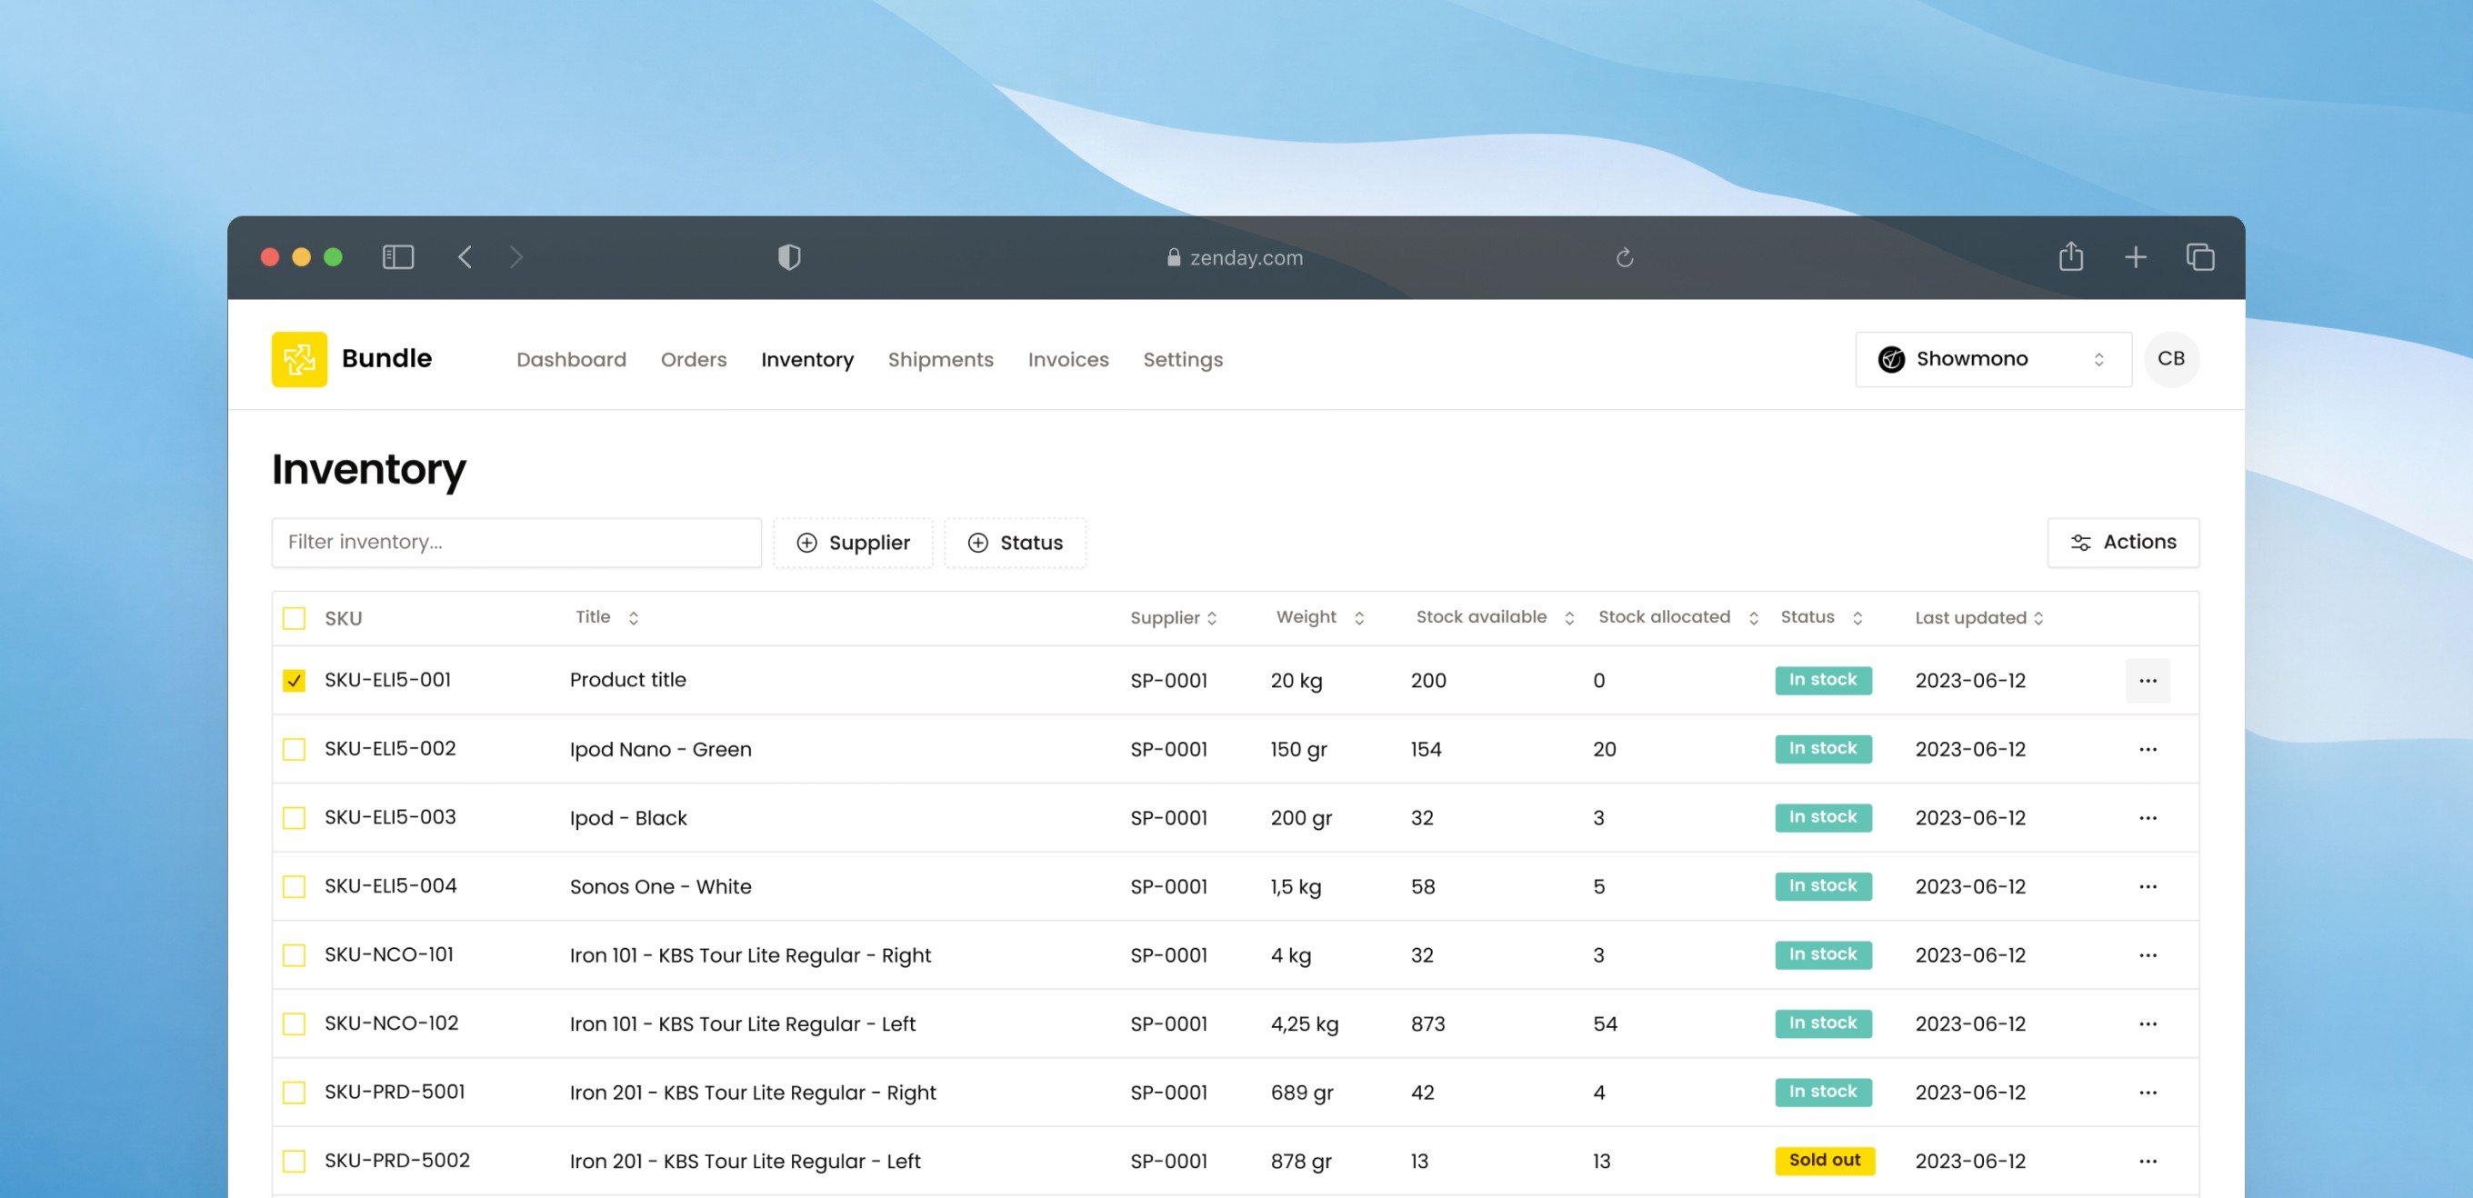2473x1198 pixels.
Task: Open the Shipments tab
Action: tap(940, 359)
